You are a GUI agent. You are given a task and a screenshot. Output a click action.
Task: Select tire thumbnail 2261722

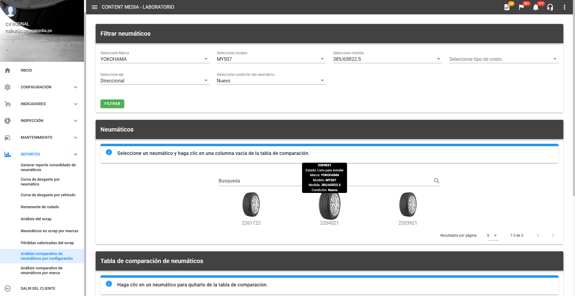click(251, 205)
